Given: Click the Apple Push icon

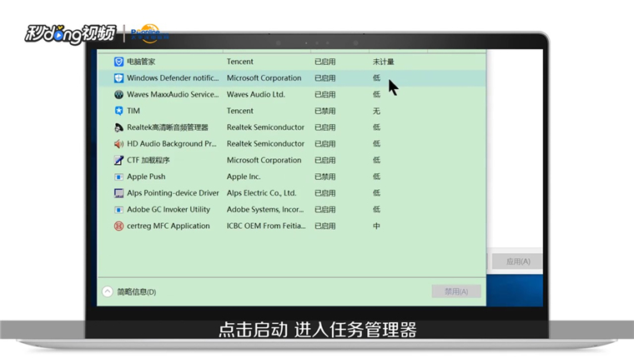Looking at the screenshot, I should click(118, 177).
